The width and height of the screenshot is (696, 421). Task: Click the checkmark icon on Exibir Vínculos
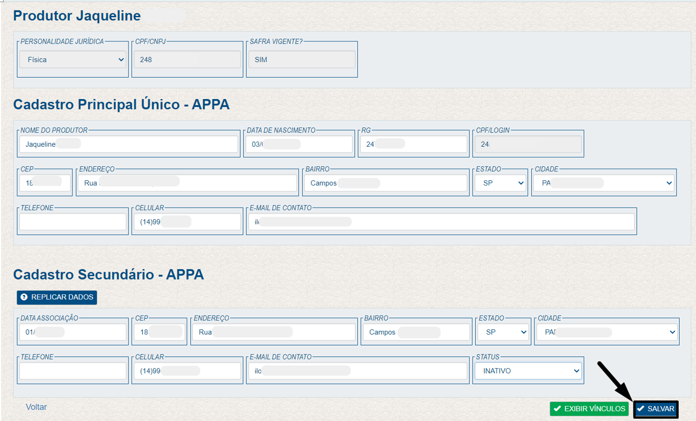coord(557,409)
